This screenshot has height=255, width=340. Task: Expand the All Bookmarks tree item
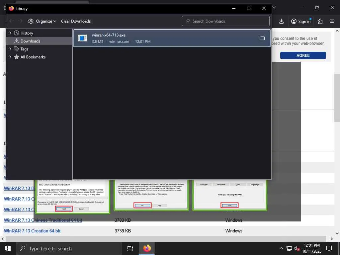pyautogui.click(x=10, y=57)
